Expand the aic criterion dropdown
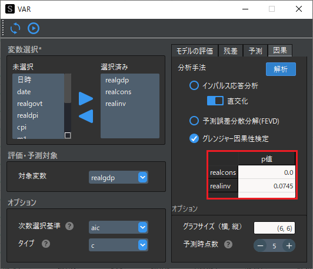This screenshot has height=269, width=313. tap(118, 227)
